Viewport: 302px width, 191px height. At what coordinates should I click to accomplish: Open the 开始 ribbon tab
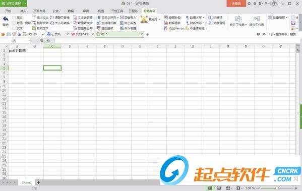coord(8,11)
